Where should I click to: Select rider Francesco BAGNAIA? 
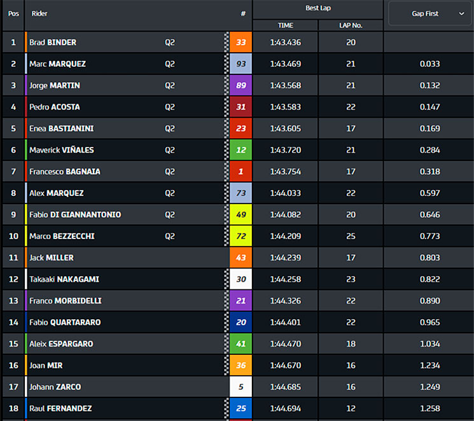point(65,172)
